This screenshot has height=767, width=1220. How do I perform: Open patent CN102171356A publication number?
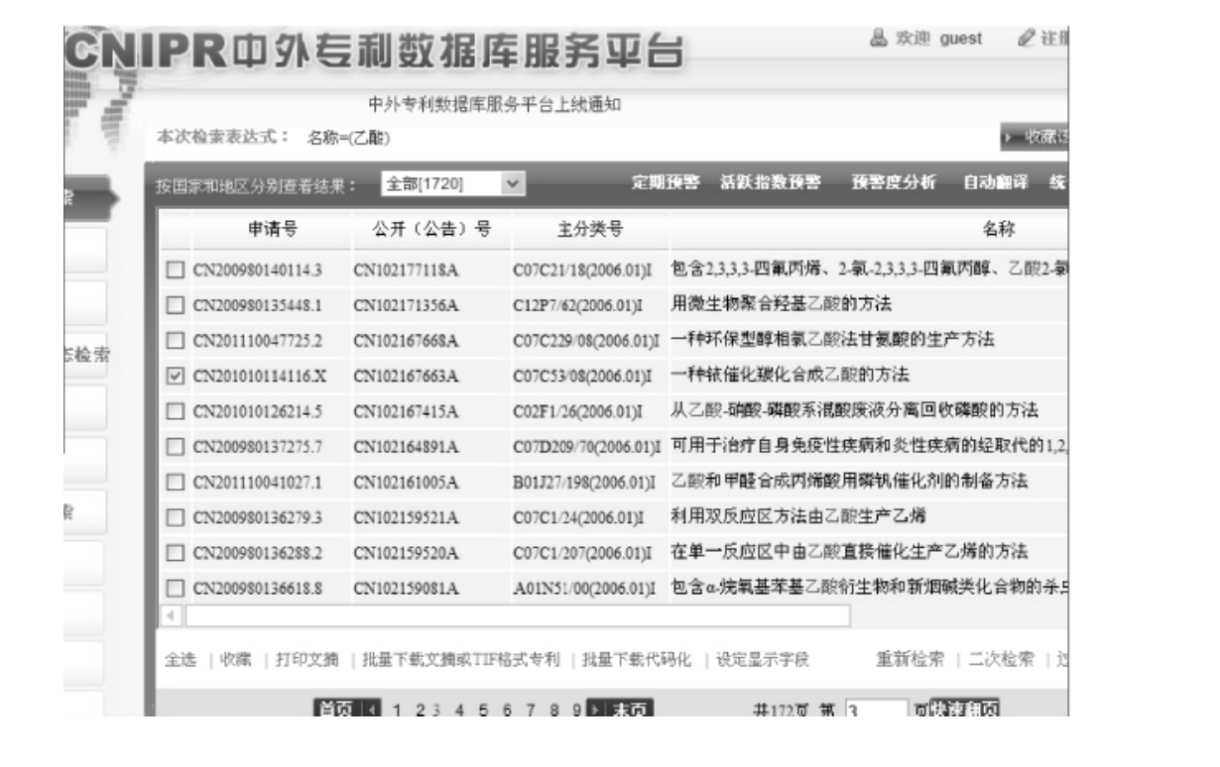[405, 306]
